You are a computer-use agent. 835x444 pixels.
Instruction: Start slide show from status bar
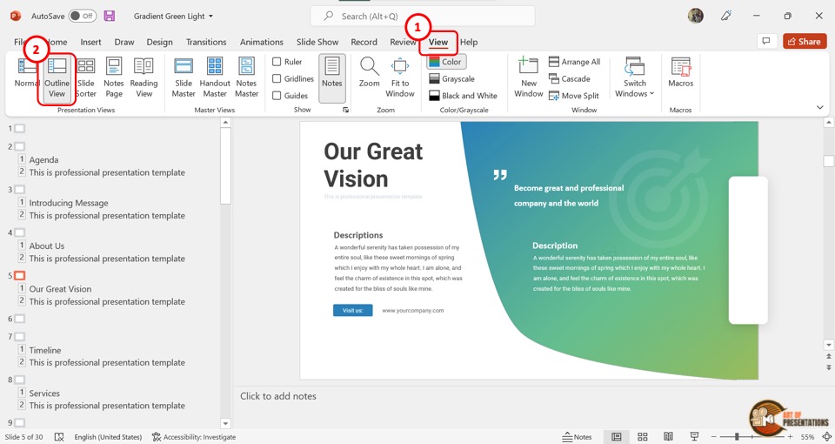tap(694, 436)
